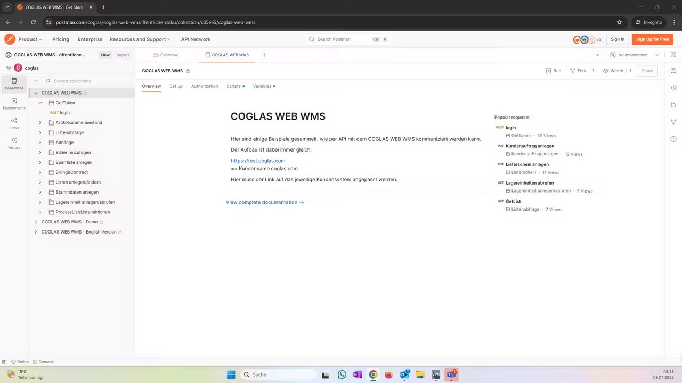
Task: Open the Enterprise menu item
Action: 90,39
